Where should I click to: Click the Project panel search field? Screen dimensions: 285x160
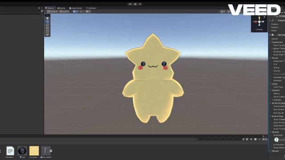(x=218, y=139)
